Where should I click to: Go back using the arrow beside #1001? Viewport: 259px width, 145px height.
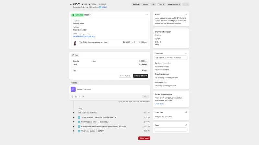71,4
